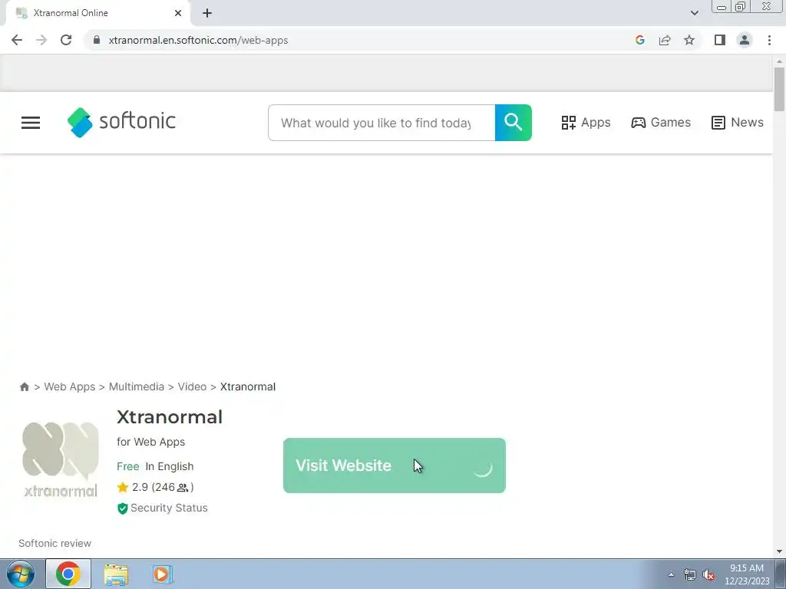Click the address bar URL
This screenshot has height=589, width=786.
199,40
